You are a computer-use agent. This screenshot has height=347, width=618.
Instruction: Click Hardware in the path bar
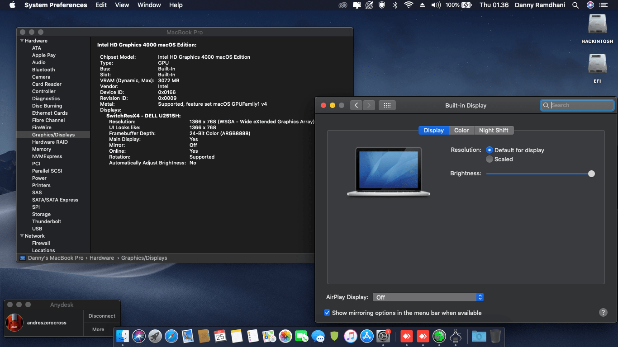tap(102, 258)
